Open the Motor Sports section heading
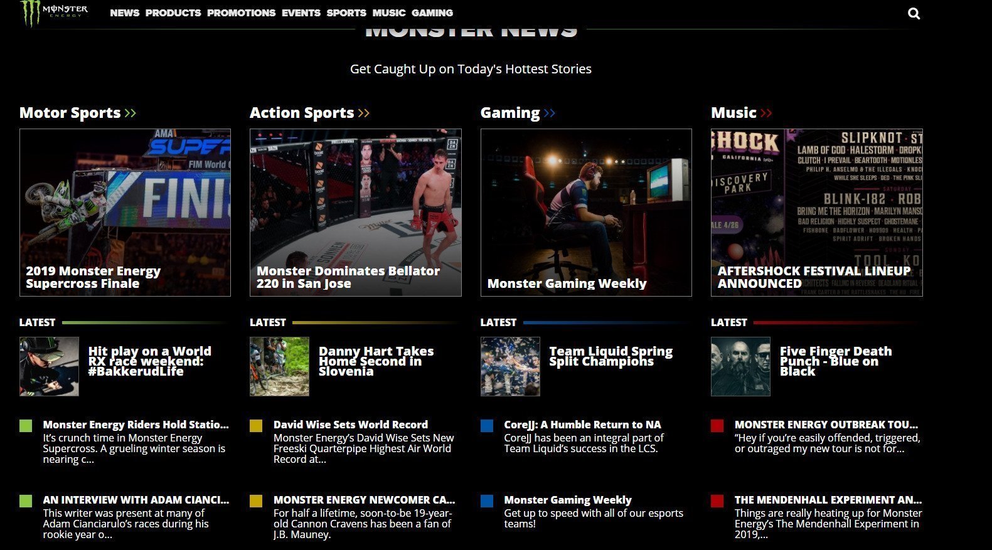The width and height of the screenshot is (992, 550). click(x=70, y=113)
